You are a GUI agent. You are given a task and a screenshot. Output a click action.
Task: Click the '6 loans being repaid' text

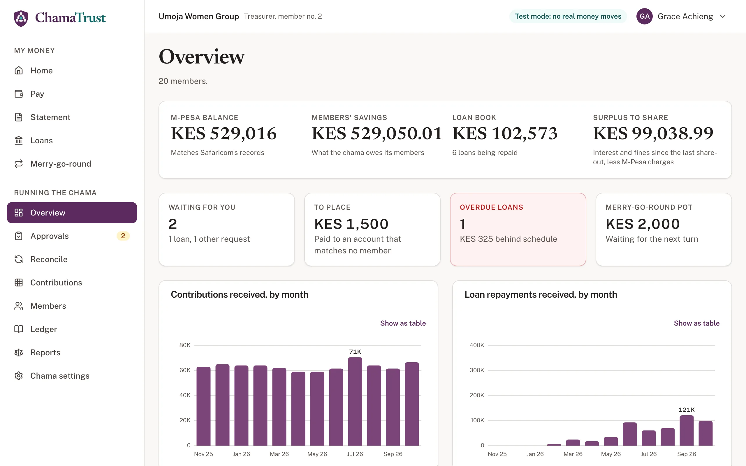485,153
